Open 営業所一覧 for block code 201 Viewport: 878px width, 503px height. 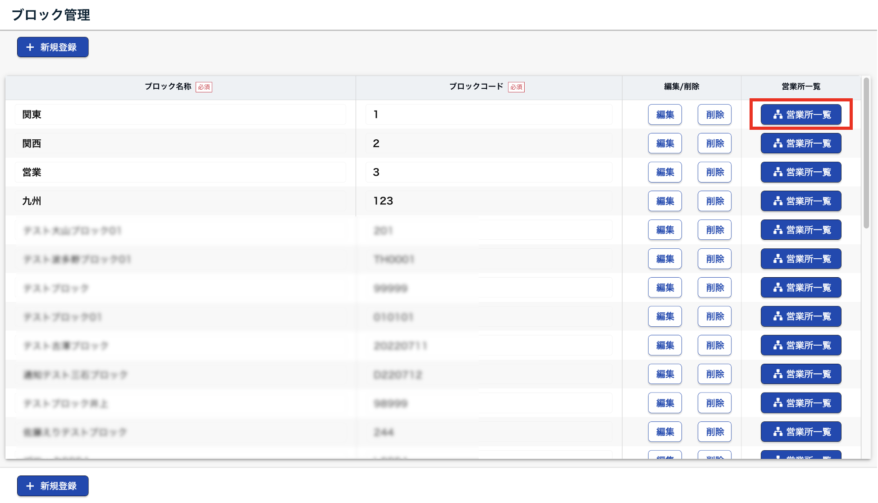[801, 230]
